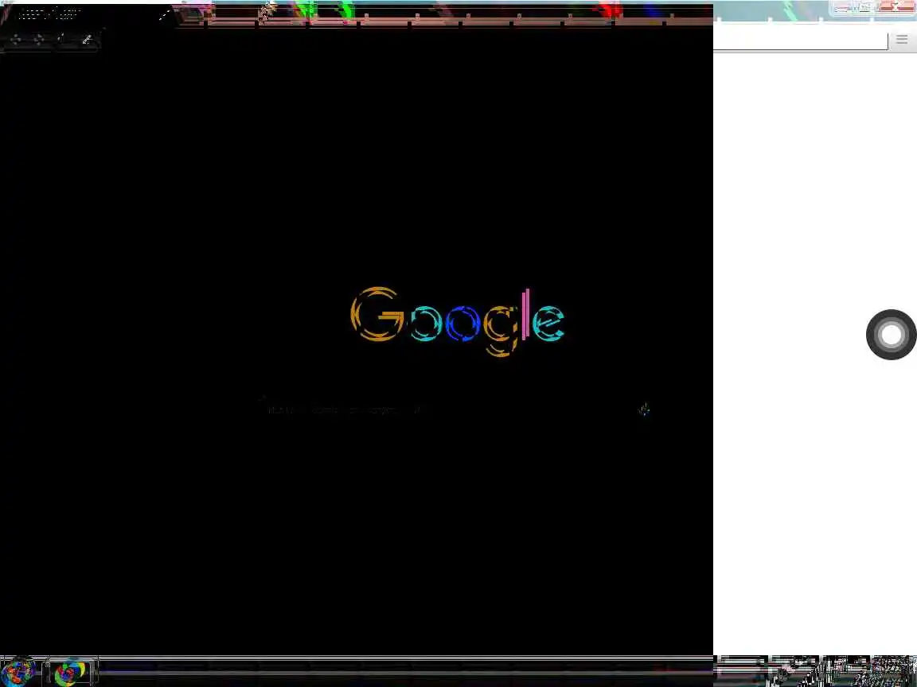Click the home button in toolbar

[87, 39]
